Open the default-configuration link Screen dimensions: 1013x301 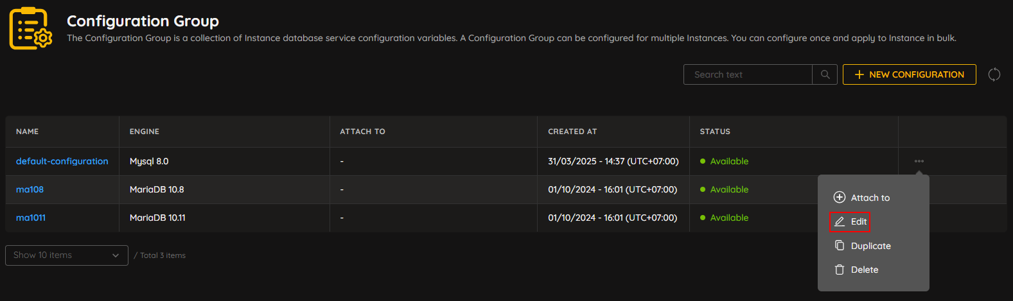click(x=62, y=161)
